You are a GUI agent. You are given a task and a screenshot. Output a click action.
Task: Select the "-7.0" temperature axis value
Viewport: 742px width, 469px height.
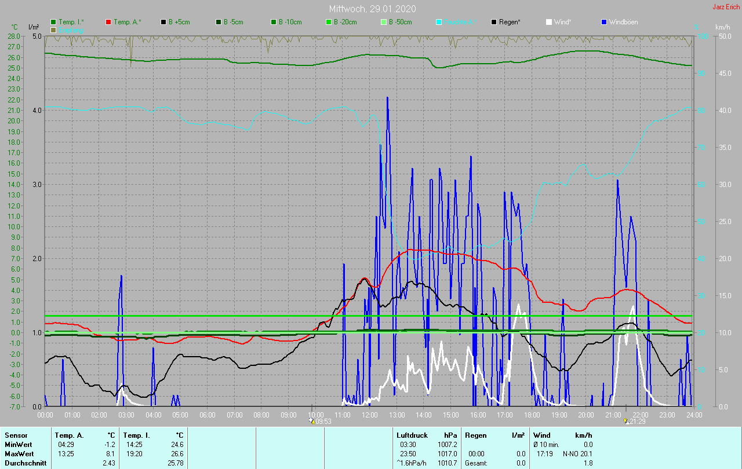pos(14,406)
